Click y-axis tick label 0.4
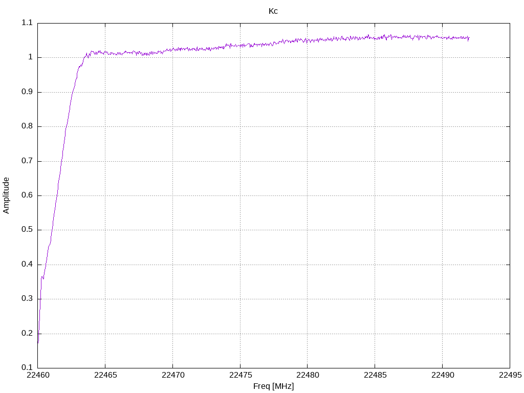The height and width of the screenshot is (393, 524). coord(27,265)
